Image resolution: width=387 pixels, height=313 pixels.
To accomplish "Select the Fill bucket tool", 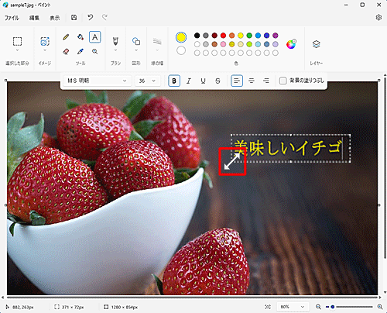I will click(80, 37).
